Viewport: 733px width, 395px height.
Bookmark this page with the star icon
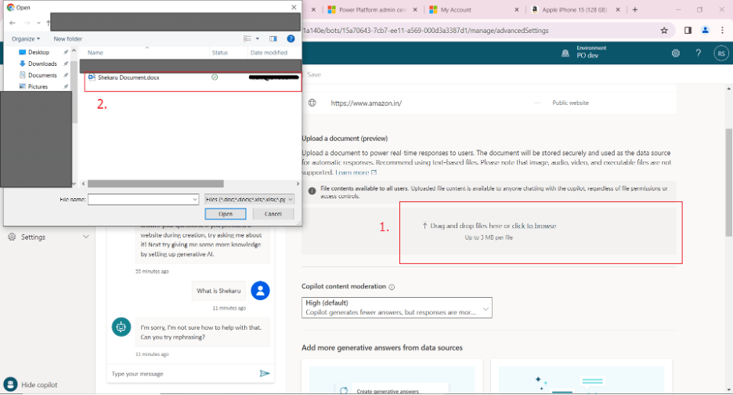click(664, 31)
